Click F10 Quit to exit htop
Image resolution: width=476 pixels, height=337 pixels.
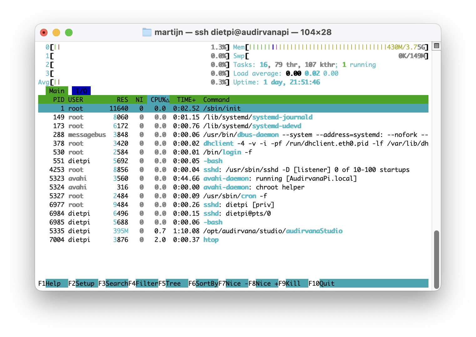pyautogui.click(x=322, y=283)
